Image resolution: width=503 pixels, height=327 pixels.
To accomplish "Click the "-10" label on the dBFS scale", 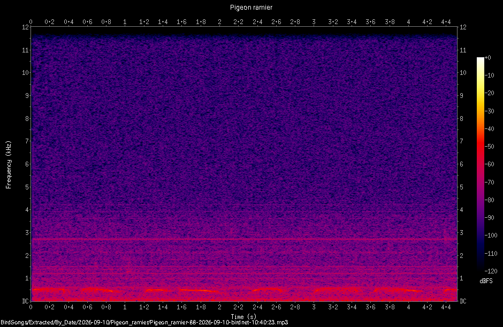I will point(490,75).
